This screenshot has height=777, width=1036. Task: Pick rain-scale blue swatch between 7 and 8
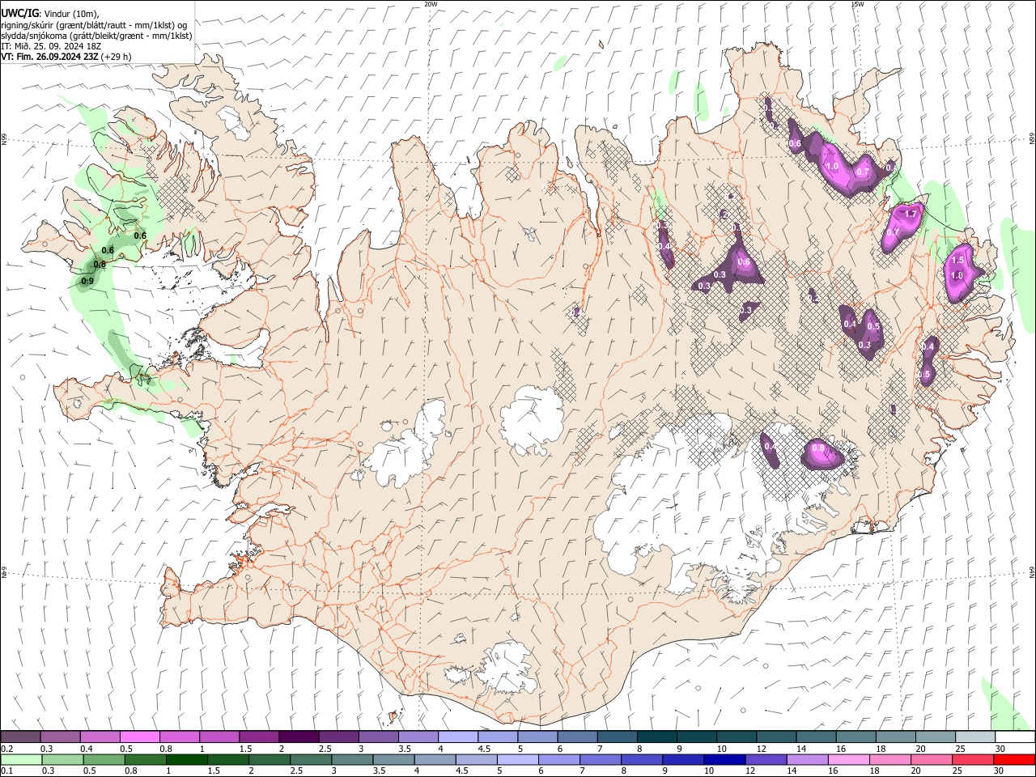(600, 760)
